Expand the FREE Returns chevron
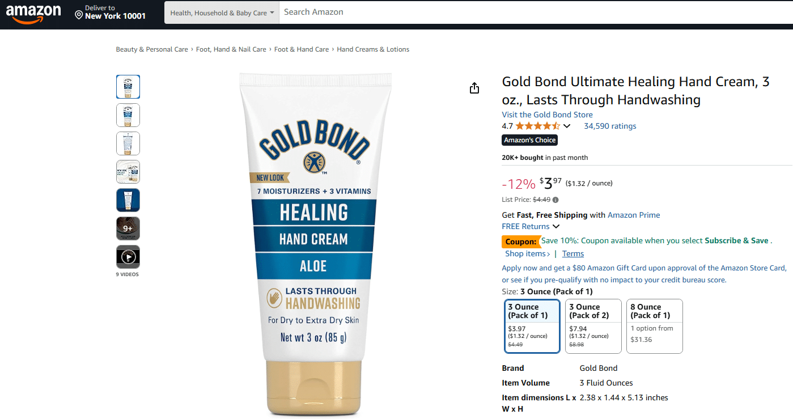This screenshot has height=419, width=793. point(556,227)
